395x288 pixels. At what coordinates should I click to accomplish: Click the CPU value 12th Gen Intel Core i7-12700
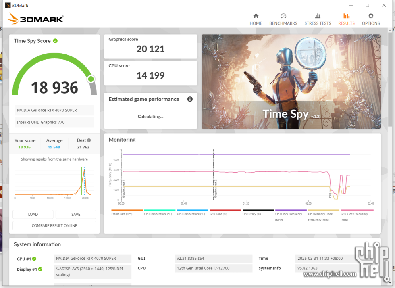point(213,268)
